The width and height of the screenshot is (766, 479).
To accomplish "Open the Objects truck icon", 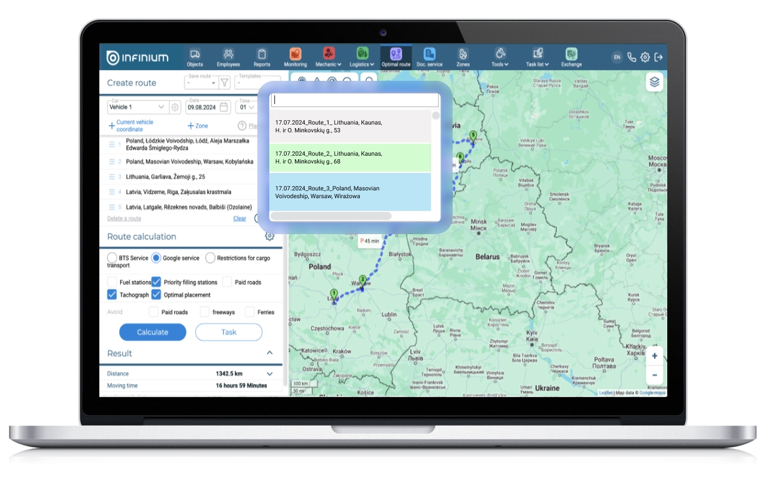I will [x=194, y=54].
